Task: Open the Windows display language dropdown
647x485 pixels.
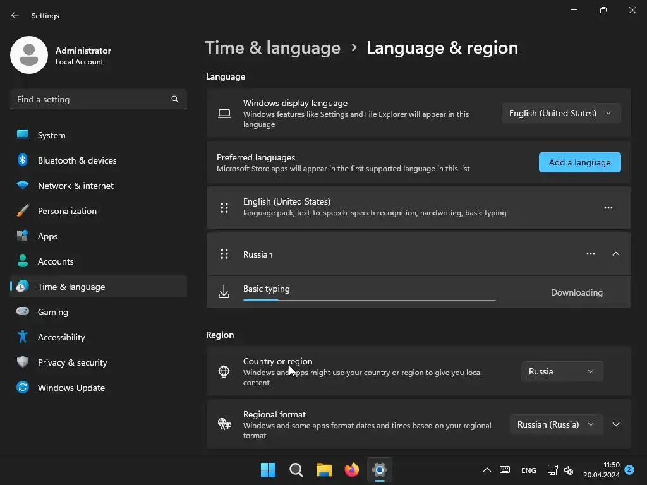Action: tap(561, 113)
